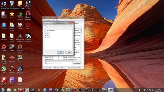The height and width of the screenshot is (92, 164).
Task: Open the Options menu in Task Manager
Action: 48,20
